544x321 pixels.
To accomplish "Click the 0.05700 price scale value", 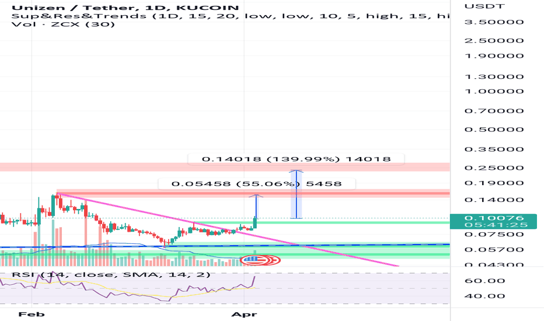I will click(494, 250).
